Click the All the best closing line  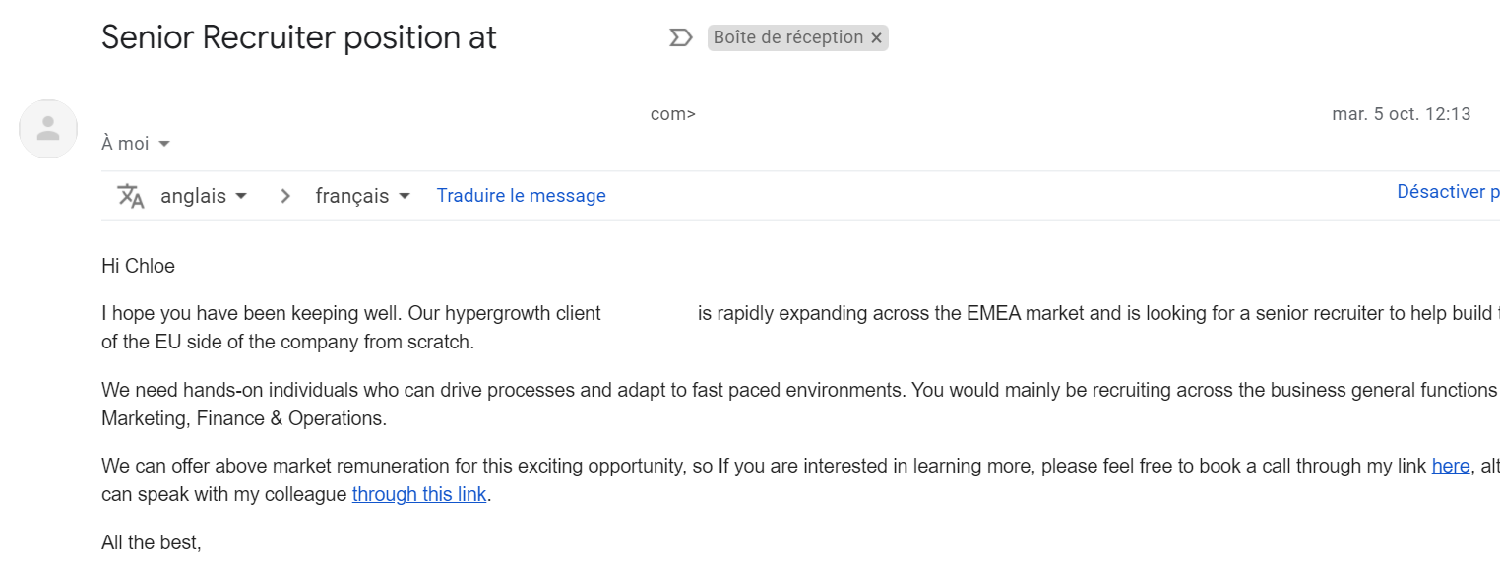pyautogui.click(x=152, y=541)
